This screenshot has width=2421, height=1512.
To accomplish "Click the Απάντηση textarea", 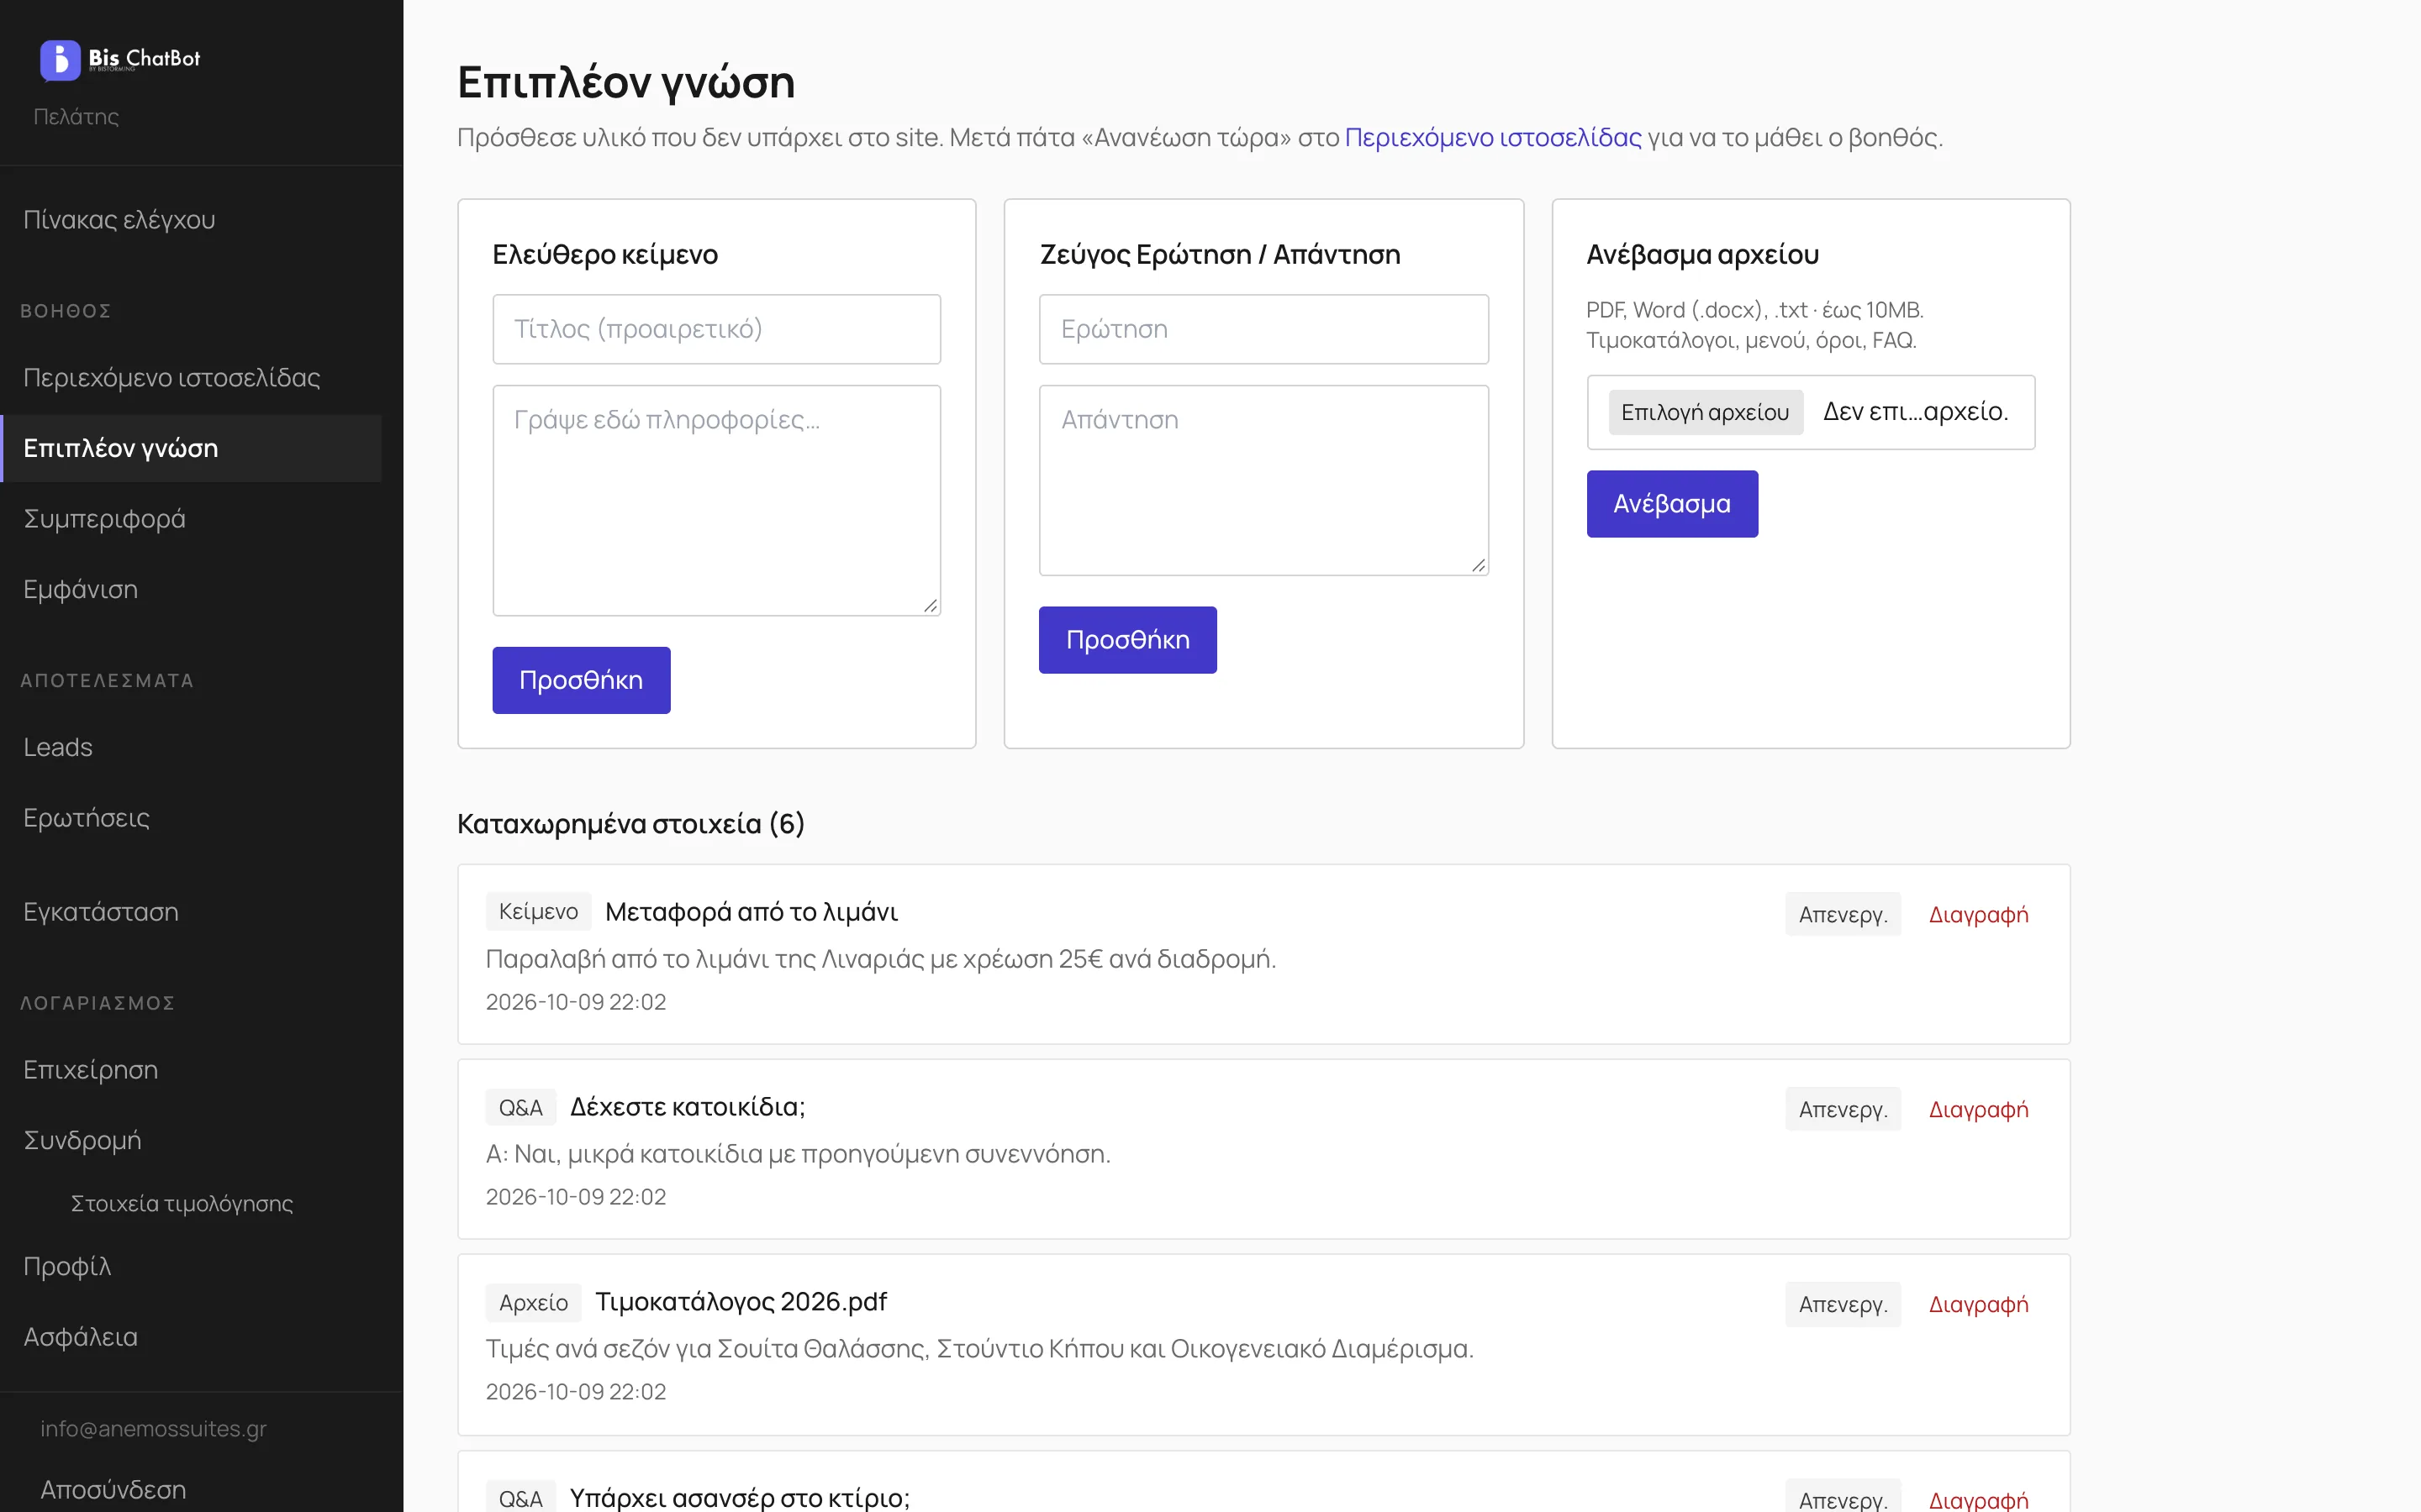I will (1263, 480).
